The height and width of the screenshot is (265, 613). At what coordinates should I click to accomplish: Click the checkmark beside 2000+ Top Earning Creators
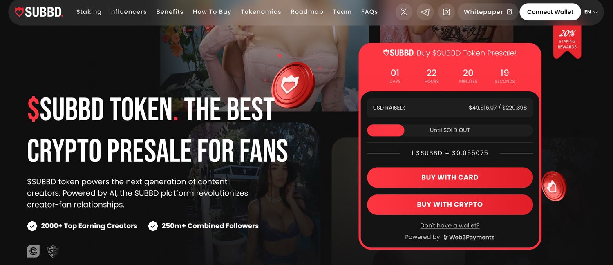32,226
